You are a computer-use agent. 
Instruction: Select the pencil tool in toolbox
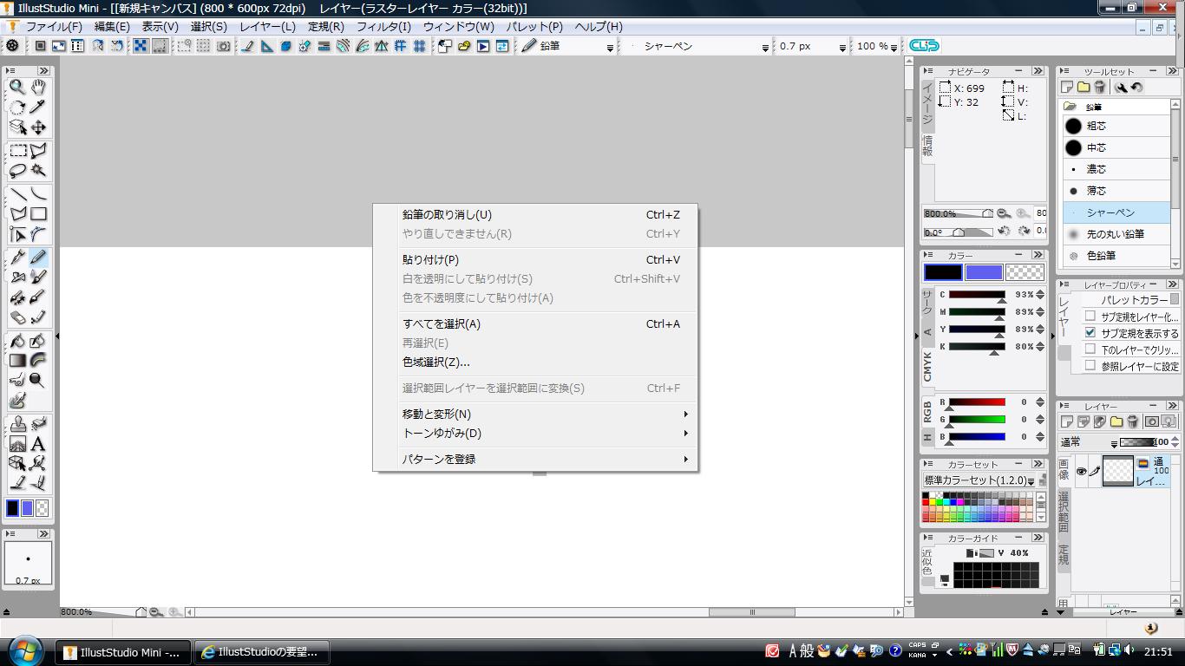click(38, 258)
